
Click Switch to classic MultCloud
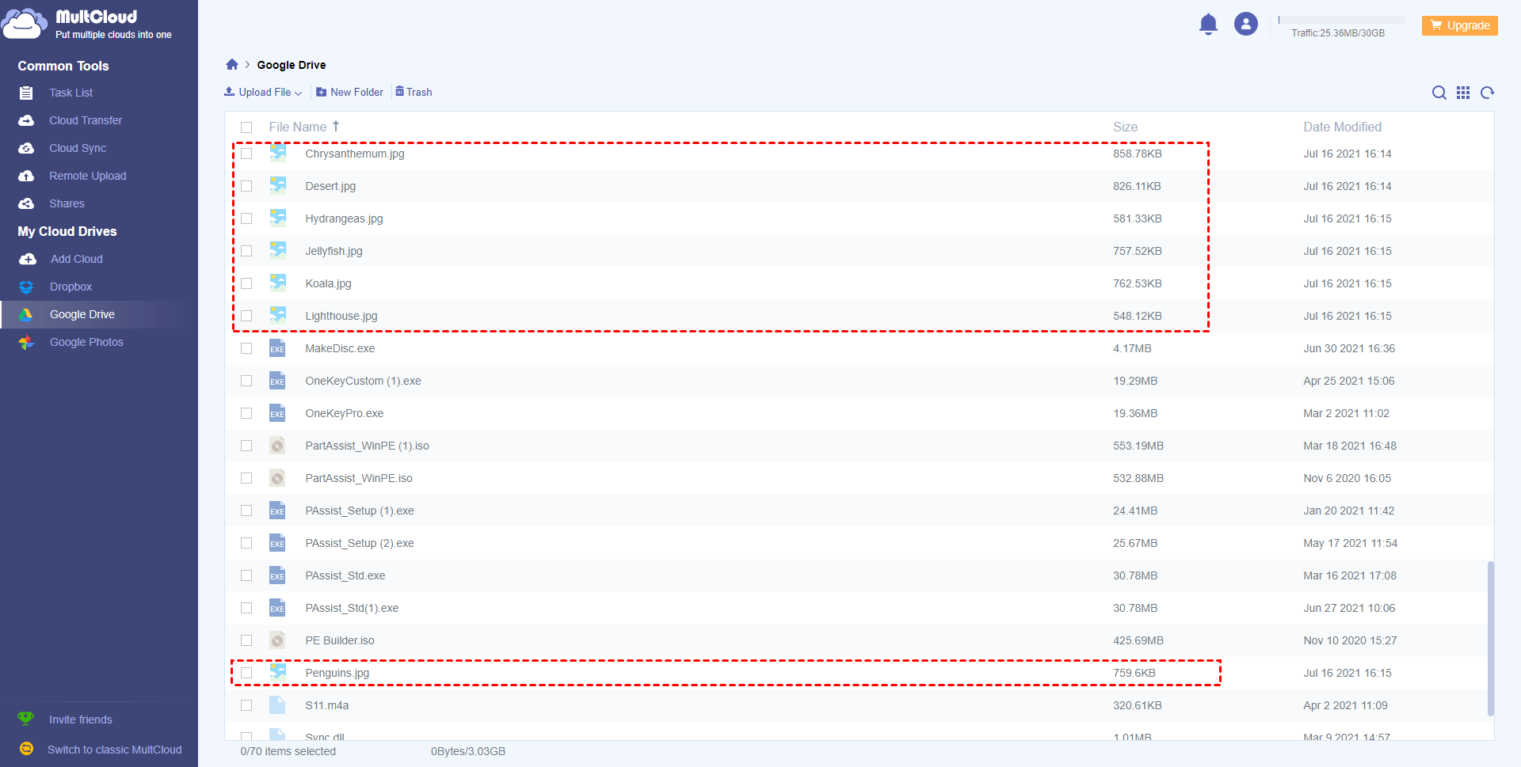tap(115, 750)
